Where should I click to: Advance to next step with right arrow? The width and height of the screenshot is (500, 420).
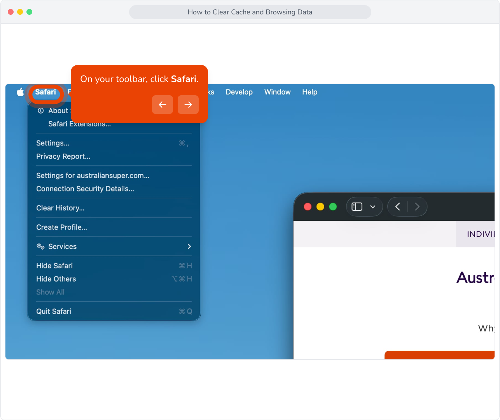[x=188, y=105]
